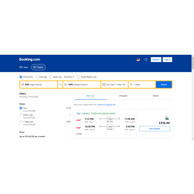Click the calendar icon in date field
This screenshot has height=194, width=194.
(103, 84)
